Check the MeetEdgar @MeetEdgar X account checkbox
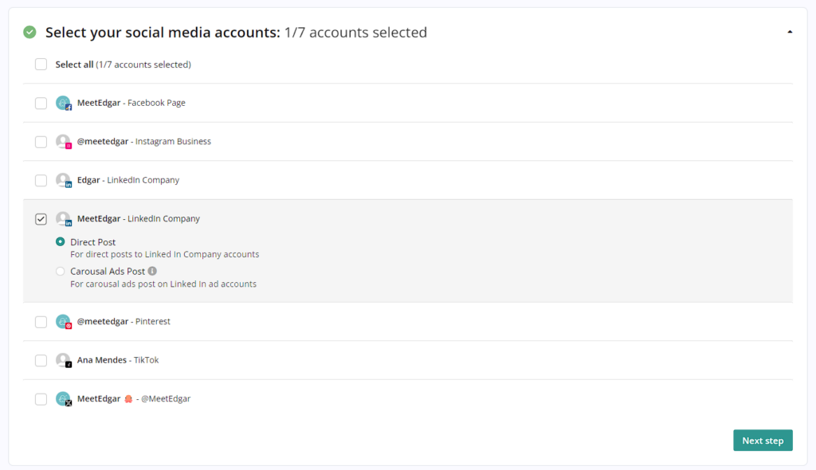816x470 pixels. 41,398
